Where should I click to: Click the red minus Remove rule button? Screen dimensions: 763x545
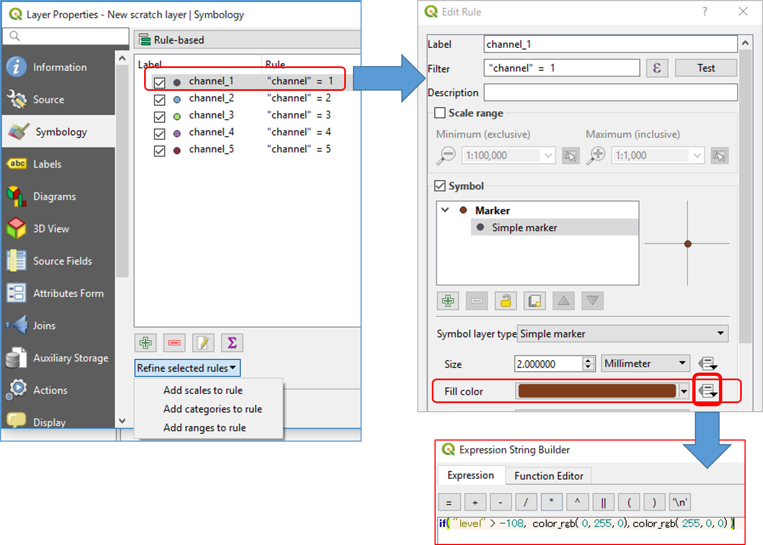point(174,343)
